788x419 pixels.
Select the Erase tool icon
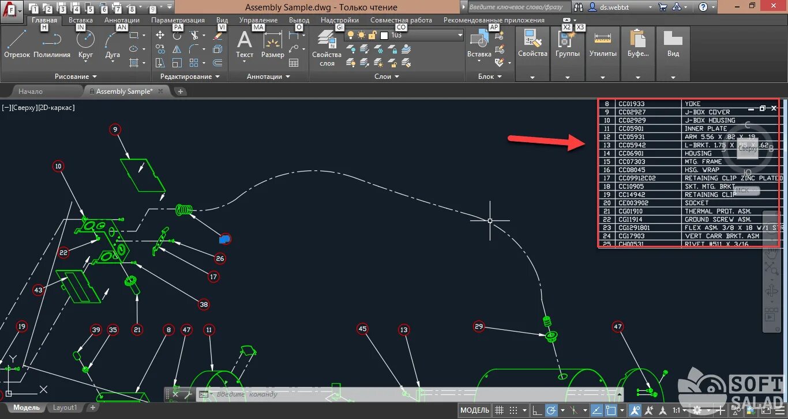tap(217, 35)
